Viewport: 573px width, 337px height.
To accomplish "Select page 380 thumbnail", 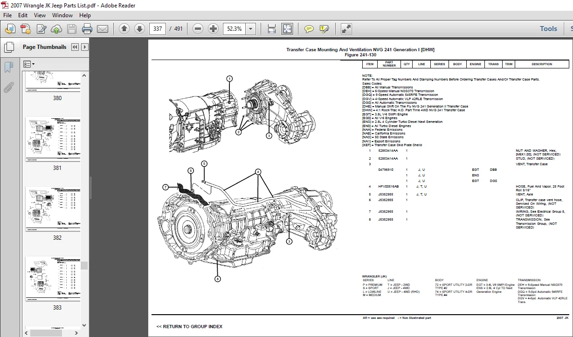I will pos(53,82).
